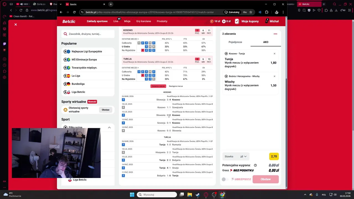Click football icon beside Kosowo - Turcja
Viewport: 354px width, 199px height.
(x=226, y=54)
